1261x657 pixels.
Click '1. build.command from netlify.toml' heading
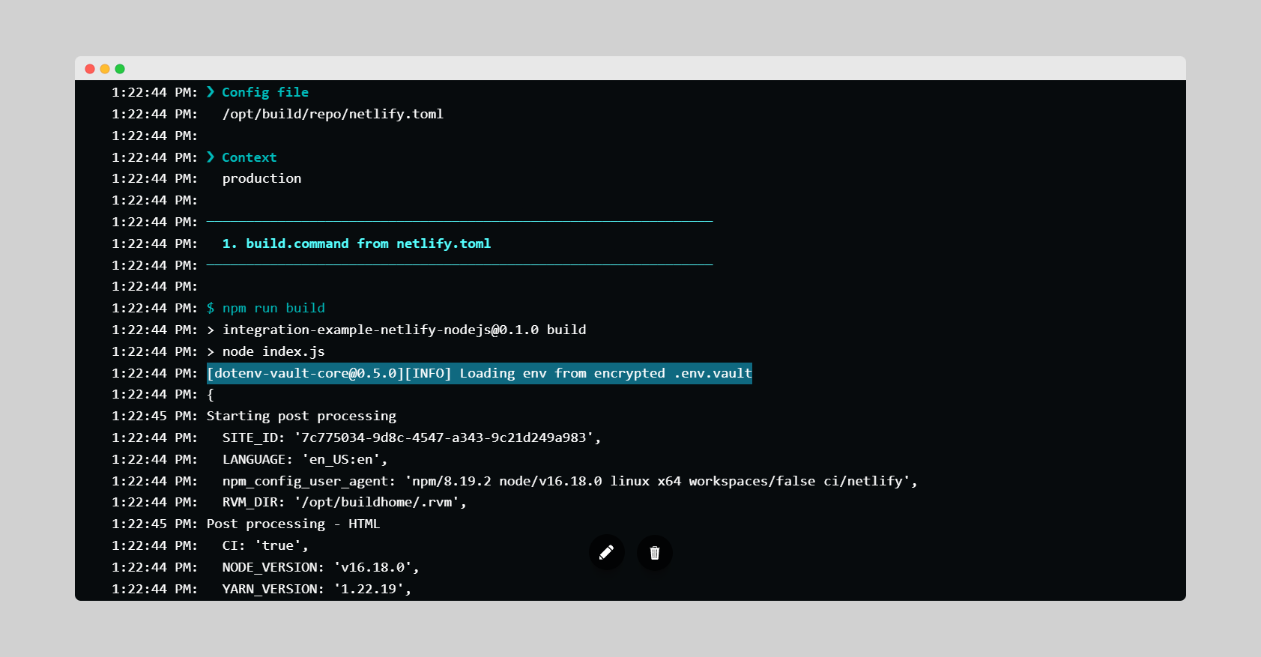[x=357, y=243]
